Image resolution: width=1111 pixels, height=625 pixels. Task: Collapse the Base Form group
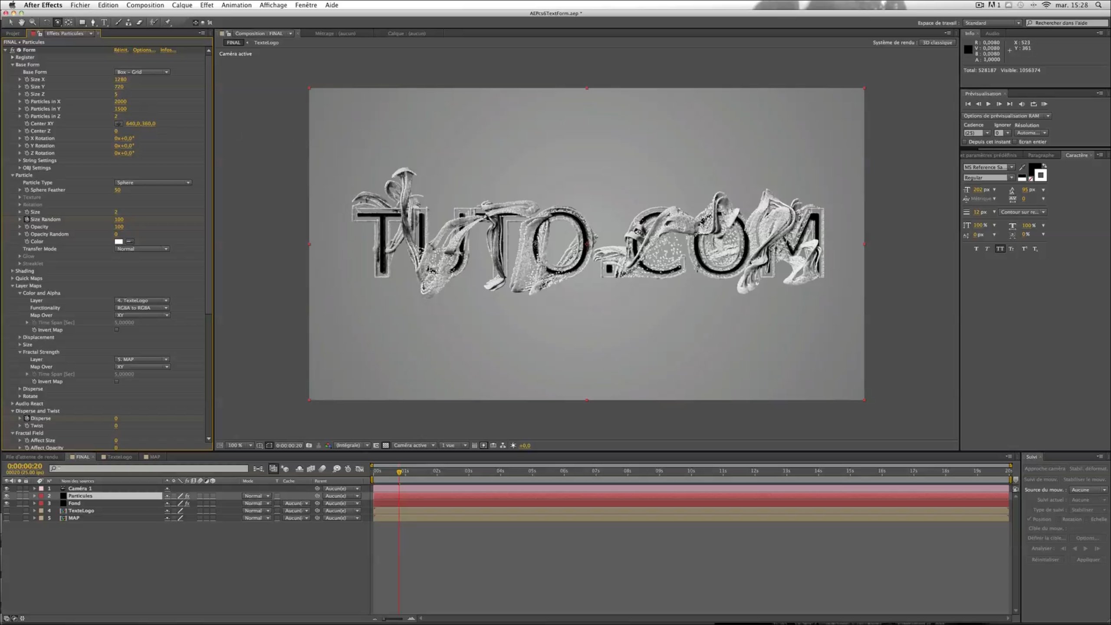point(13,65)
